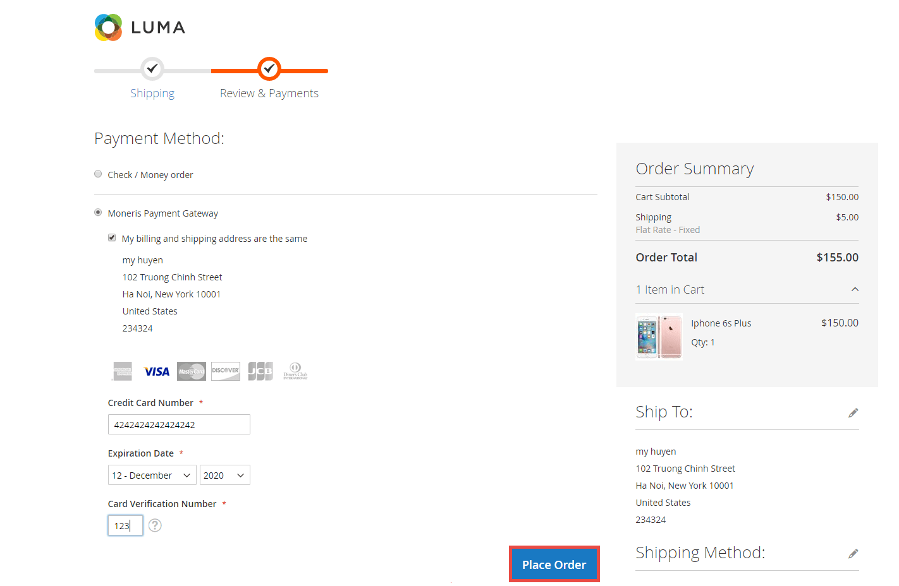Edit Ship To address with pencil icon

click(x=853, y=413)
